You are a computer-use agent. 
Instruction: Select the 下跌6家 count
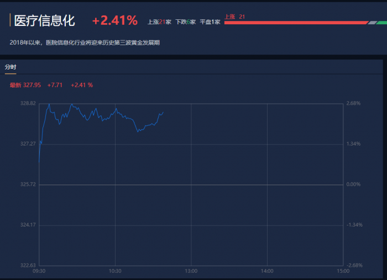click(186, 22)
